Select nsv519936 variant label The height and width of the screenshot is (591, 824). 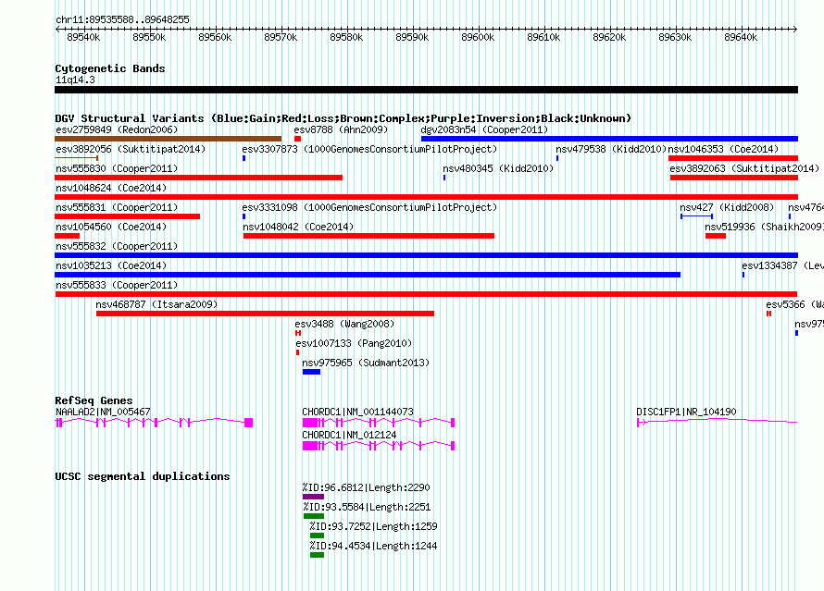click(x=764, y=227)
